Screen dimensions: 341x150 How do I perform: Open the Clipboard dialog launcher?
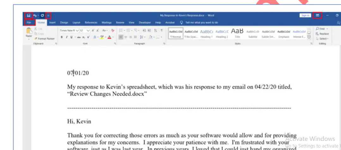pos(56,44)
